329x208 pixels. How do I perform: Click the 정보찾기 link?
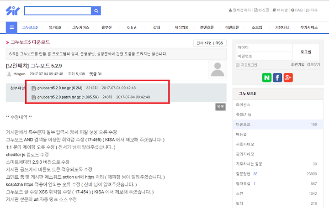click(x=313, y=64)
